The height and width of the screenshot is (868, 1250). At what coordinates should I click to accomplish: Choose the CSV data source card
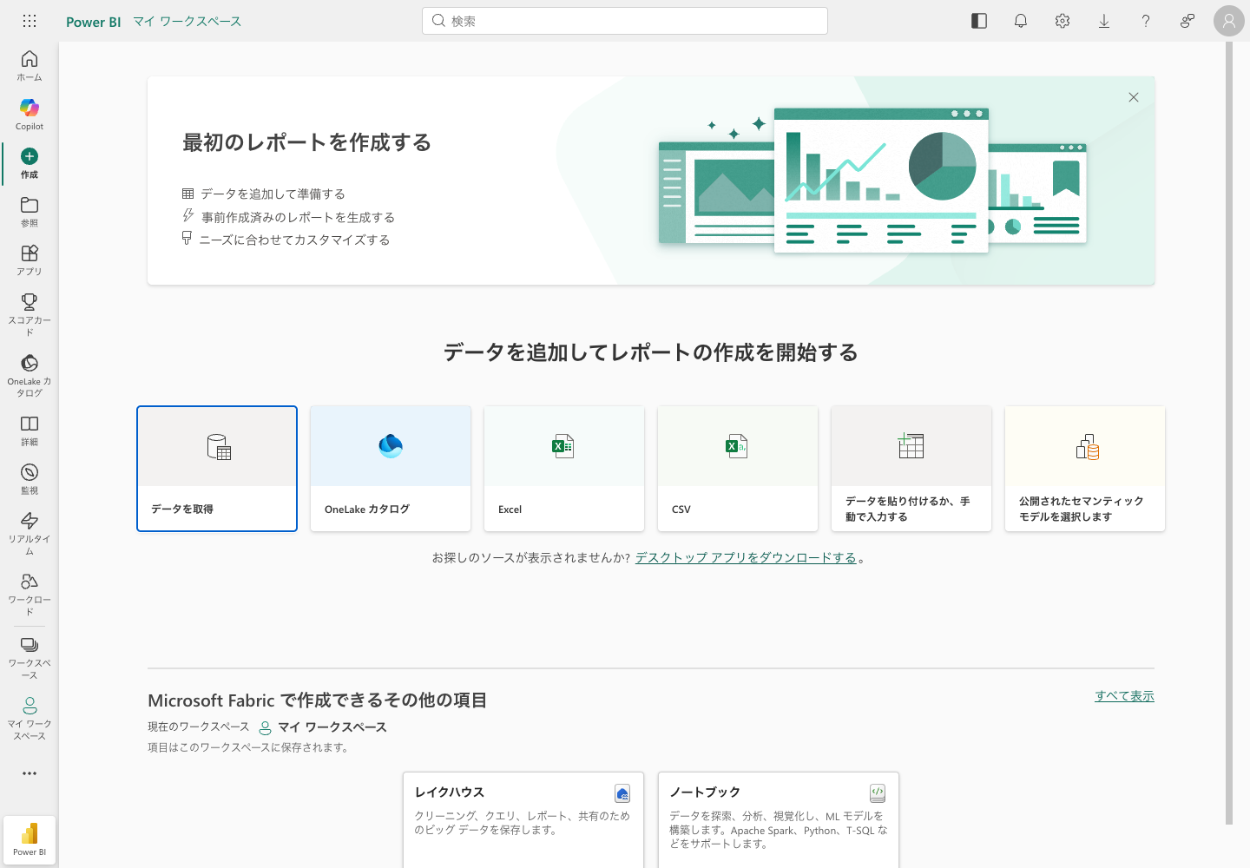pyautogui.click(x=738, y=469)
